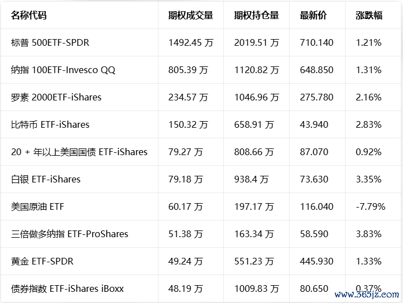Screen dimensions: 403x303
Task: Click the 期权成交量 column header
Action: (190, 15)
